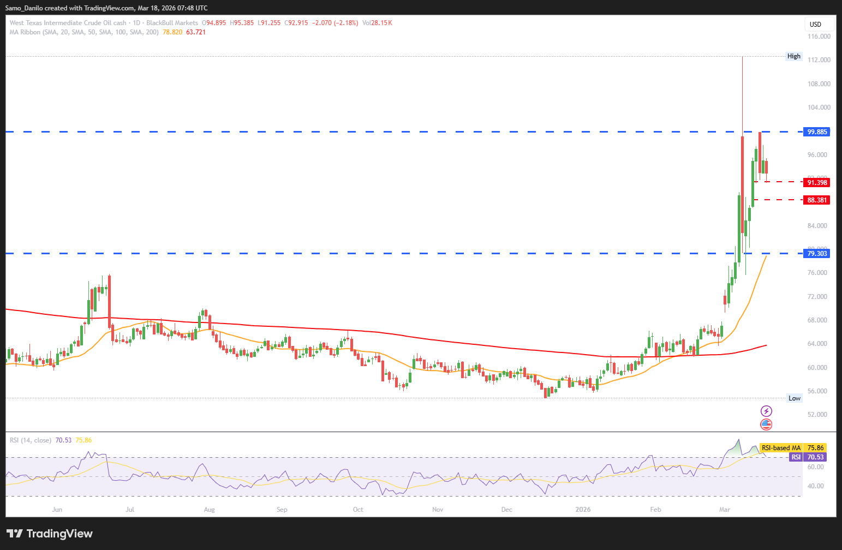842x550 pixels.
Task: Click the purple RSI 70.53 value label
Action: tap(808, 457)
